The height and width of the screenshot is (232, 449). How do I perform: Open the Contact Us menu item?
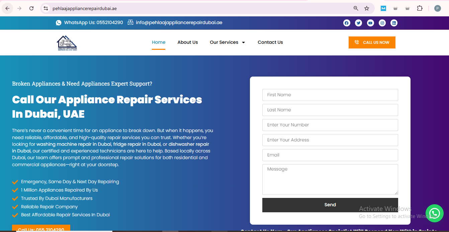[270, 42]
